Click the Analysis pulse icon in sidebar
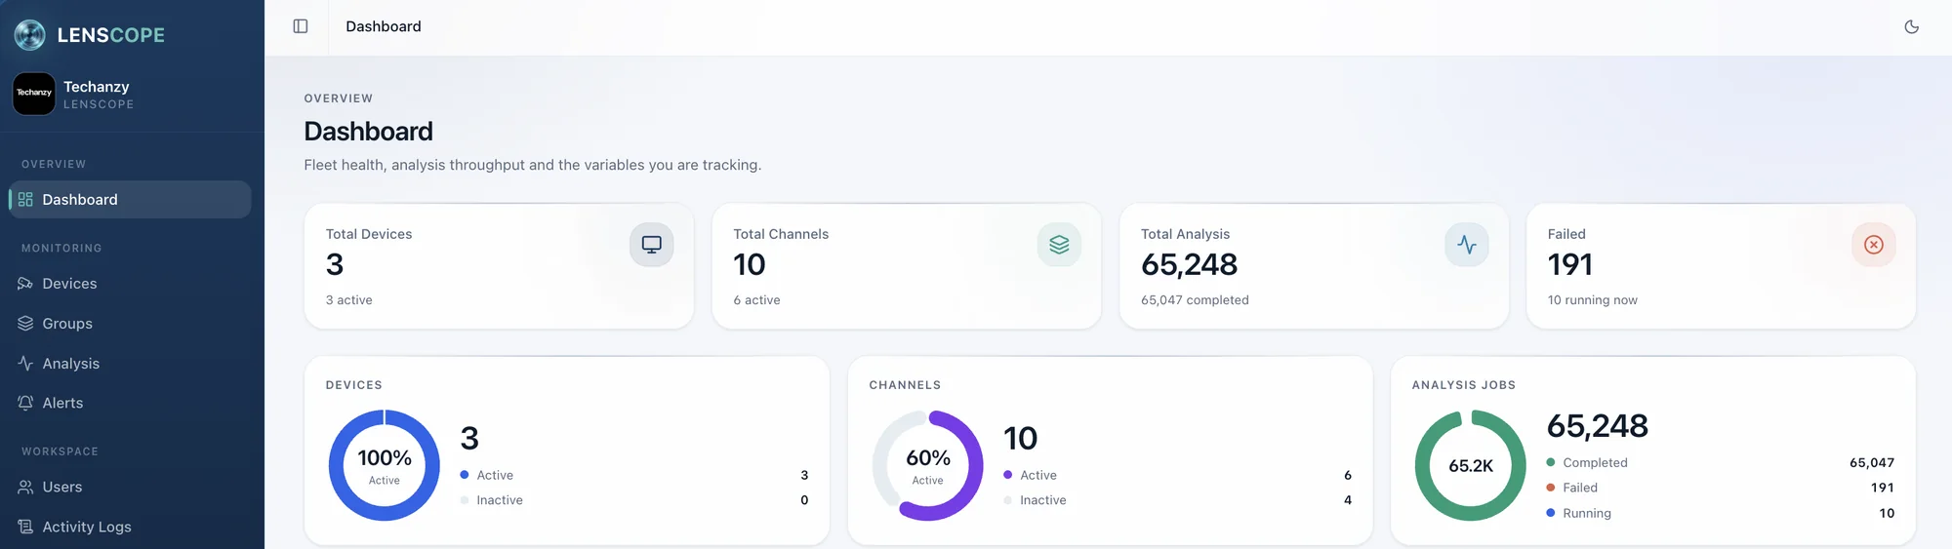The height and width of the screenshot is (549, 1952). 25,364
